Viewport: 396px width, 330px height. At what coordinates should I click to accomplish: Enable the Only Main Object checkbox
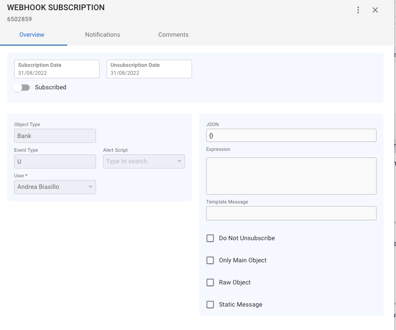click(x=210, y=261)
